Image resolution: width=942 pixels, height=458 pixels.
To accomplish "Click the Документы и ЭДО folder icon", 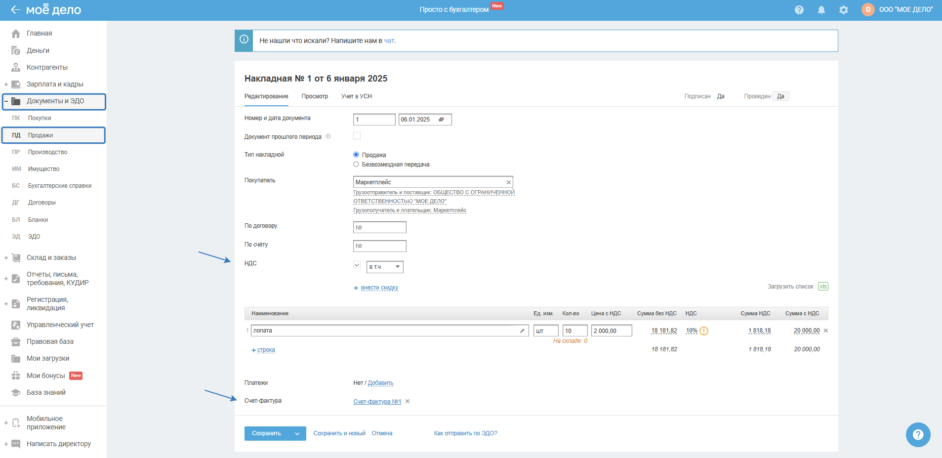I will click(x=16, y=101).
